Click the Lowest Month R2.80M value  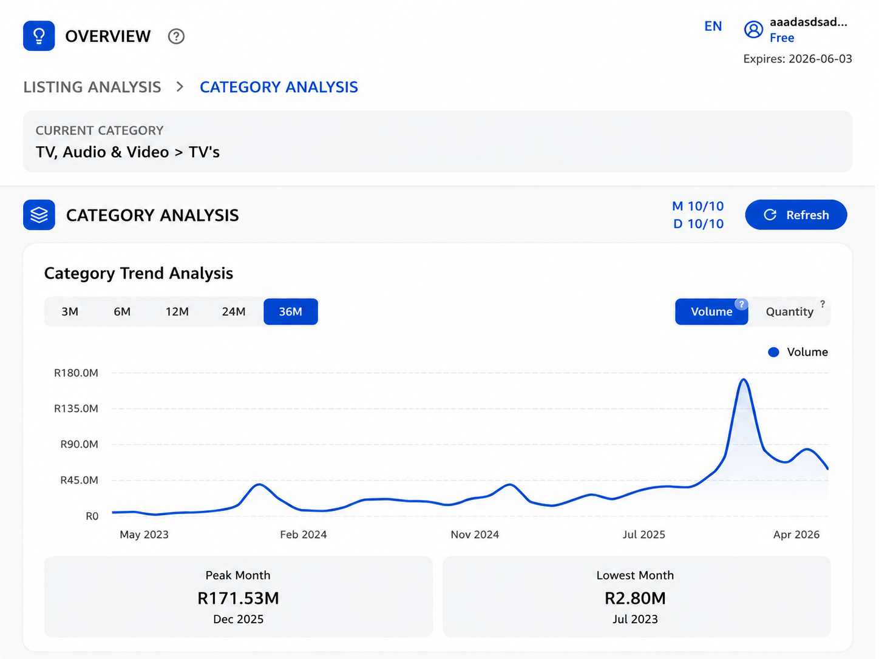(635, 598)
